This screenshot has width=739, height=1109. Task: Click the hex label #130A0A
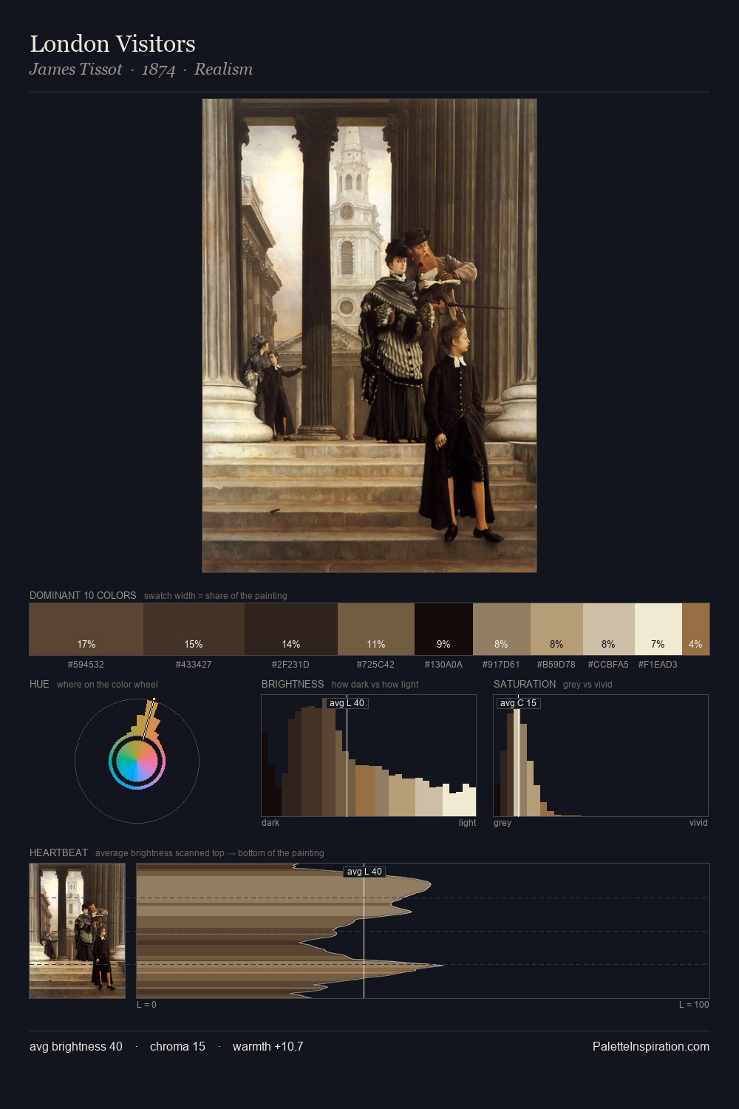(x=443, y=665)
